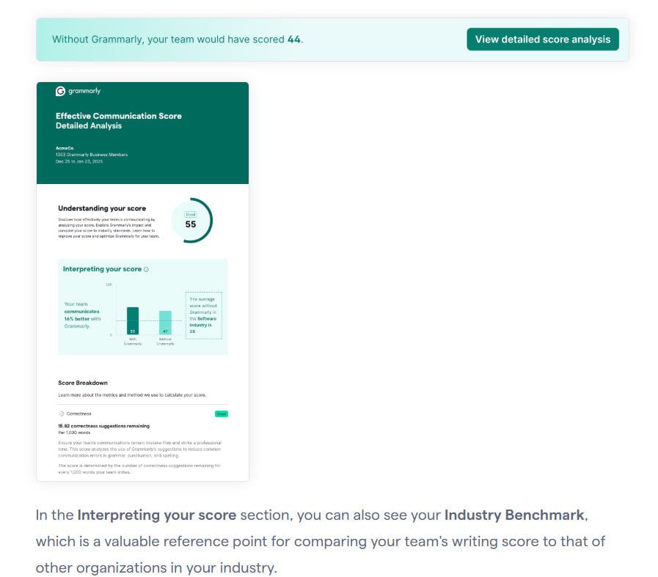658x577 pixels.
Task: Click the green Good badge beside Correctness
Action: pos(221,414)
